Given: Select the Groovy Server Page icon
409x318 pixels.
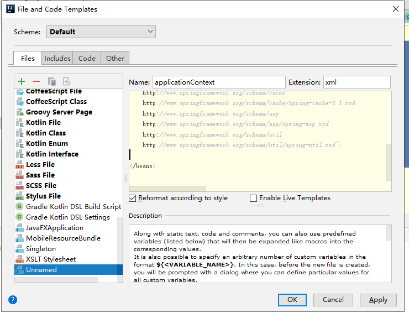Looking at the screenshot, I should coord(20,112).
